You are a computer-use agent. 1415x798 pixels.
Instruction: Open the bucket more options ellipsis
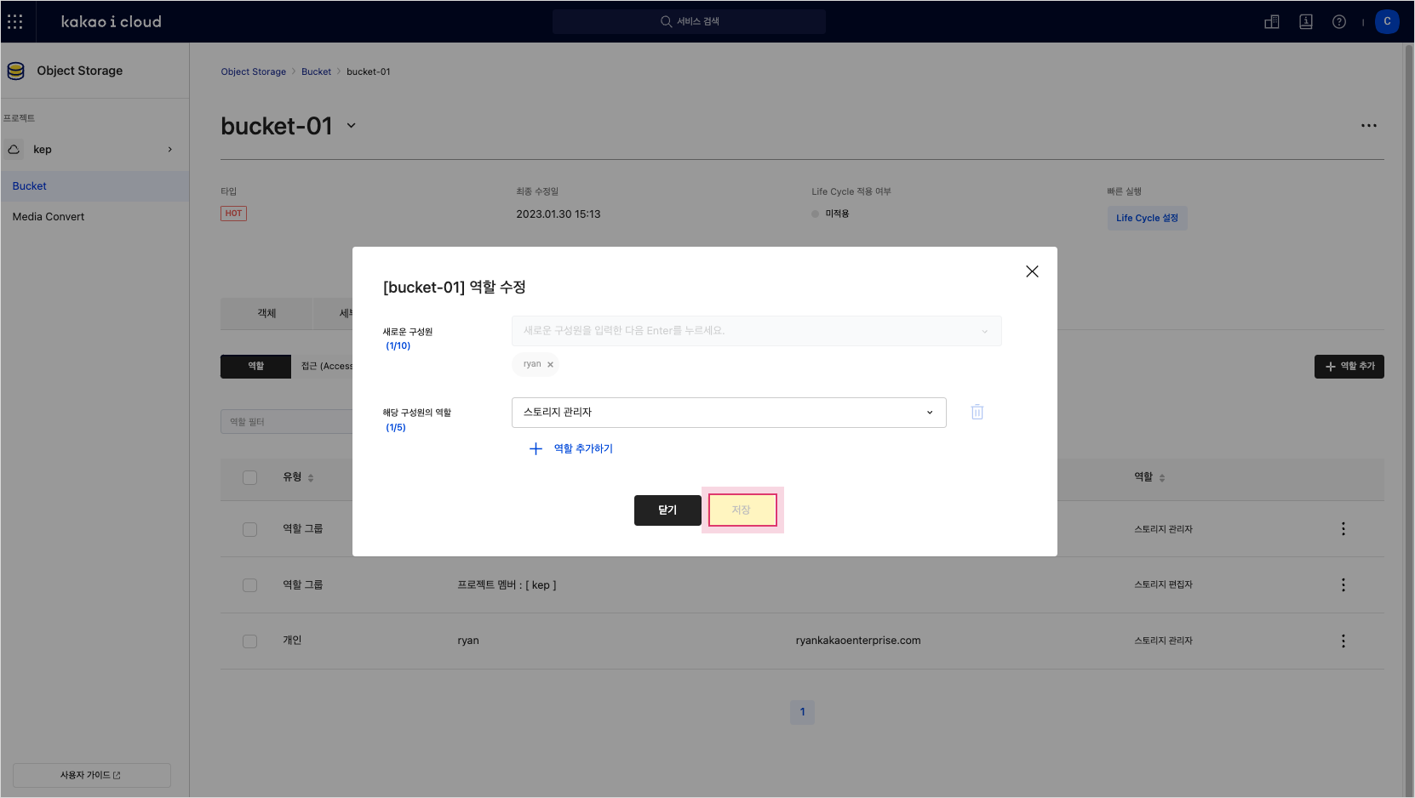(x=1369, y=126)
